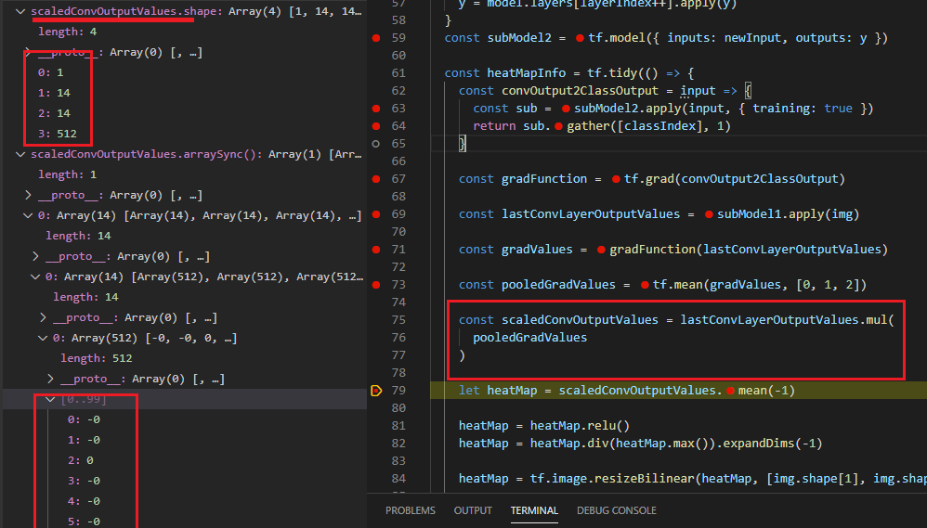Click inline breakpoint before tf.mean
The height and width of the screenshot is (528, 927).
pyautogui.click(x=645, y=285)
